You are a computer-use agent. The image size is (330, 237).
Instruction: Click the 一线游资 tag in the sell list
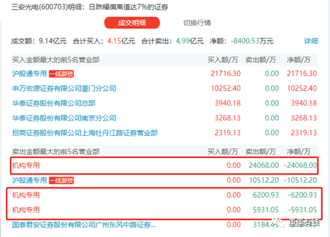[61, 180]
